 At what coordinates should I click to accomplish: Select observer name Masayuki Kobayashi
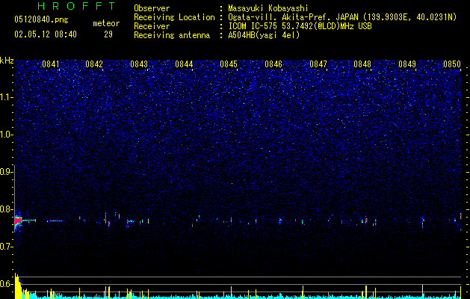coord(268,8)
